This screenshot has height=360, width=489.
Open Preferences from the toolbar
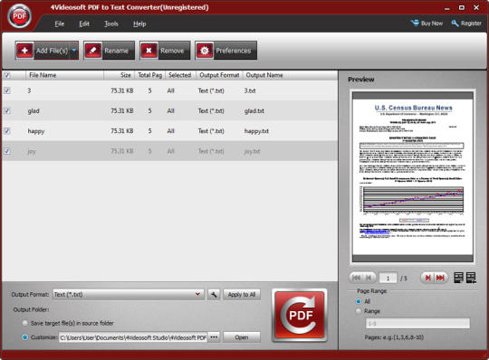[226, 51]
